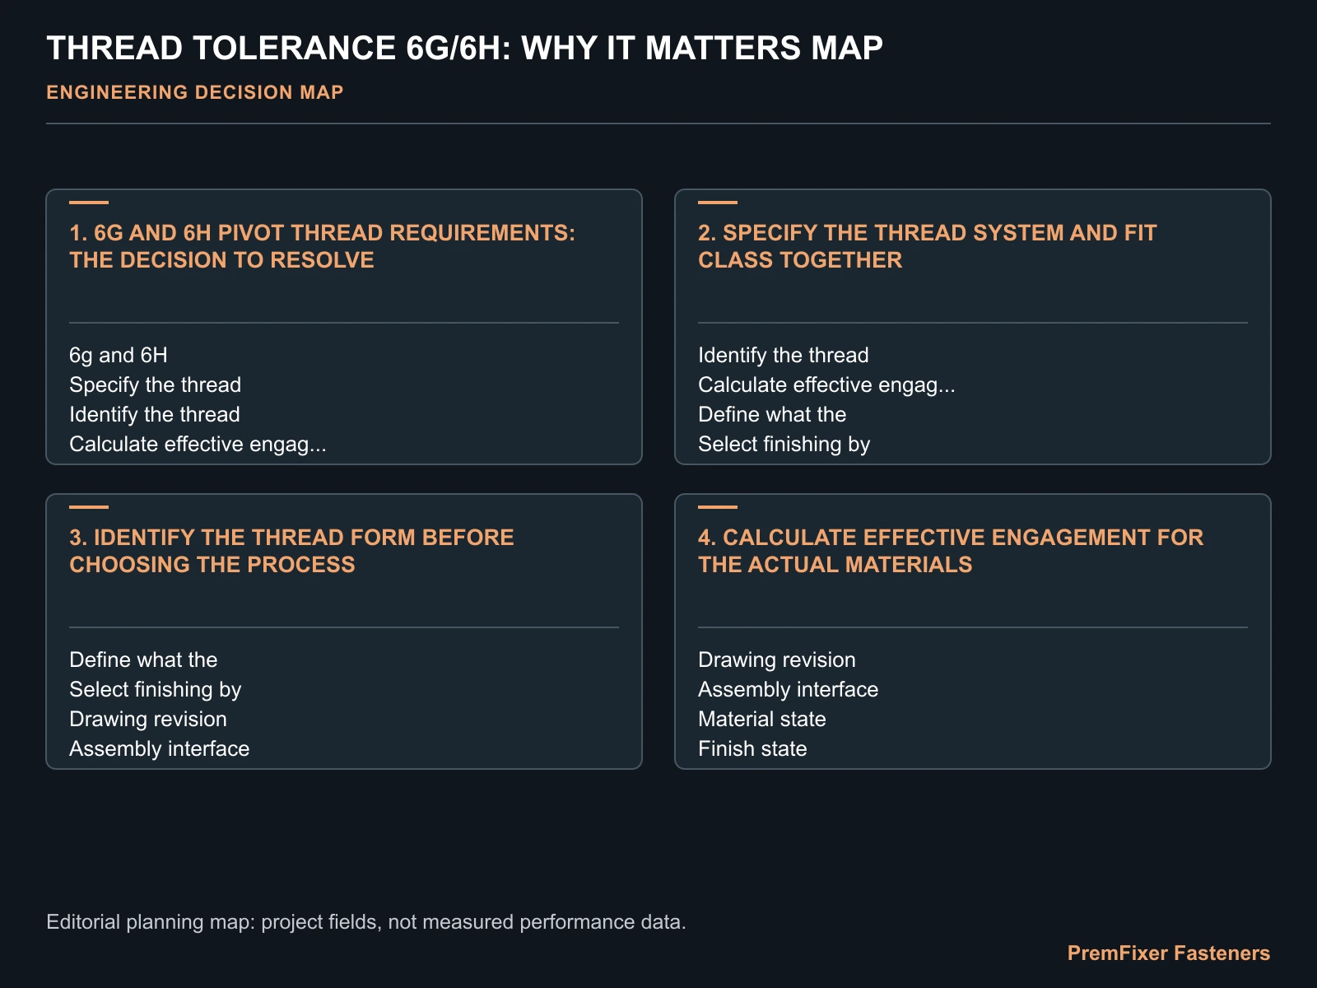Click 'Identify the thread' in card 1
This screenshot has height=988, width=1317.
point(155,414)
